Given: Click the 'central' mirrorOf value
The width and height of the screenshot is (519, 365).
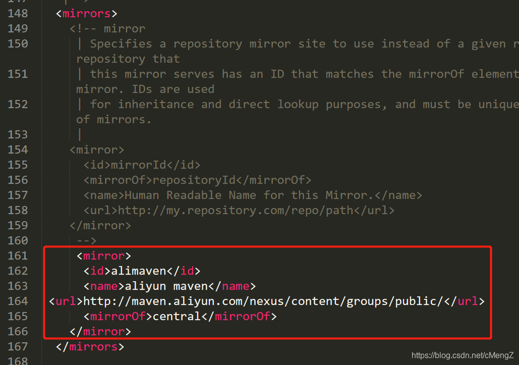Looking at the screenshot, I should [177, 317].
